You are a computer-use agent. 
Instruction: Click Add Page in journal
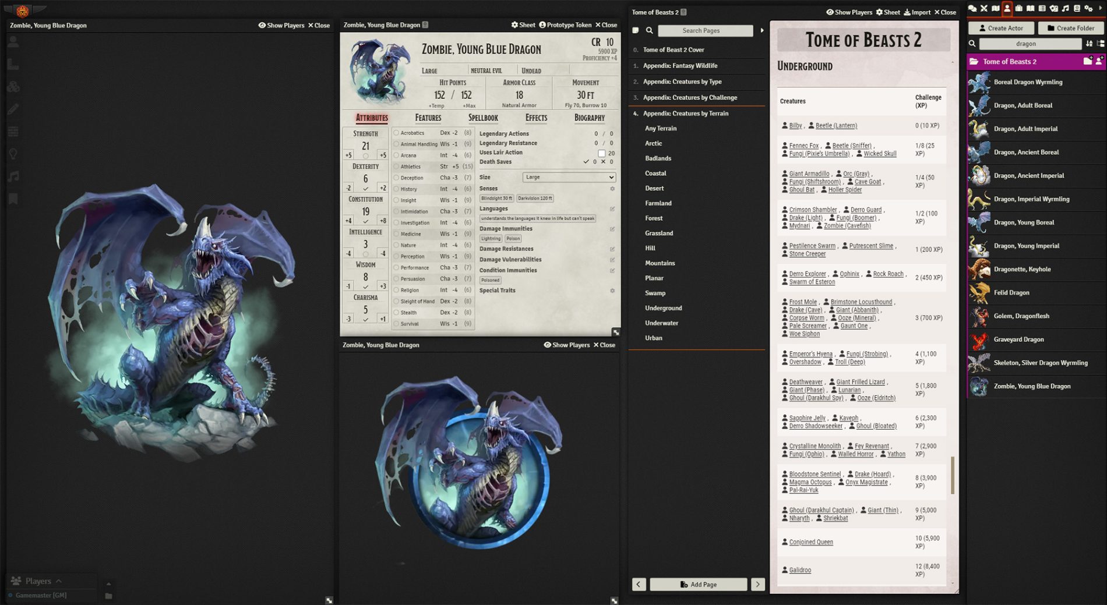click(698, 584)
